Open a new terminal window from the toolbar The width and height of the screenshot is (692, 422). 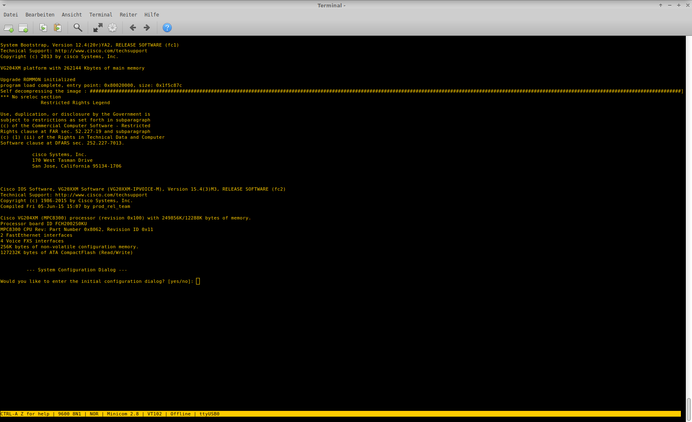[x=23, y=28]
